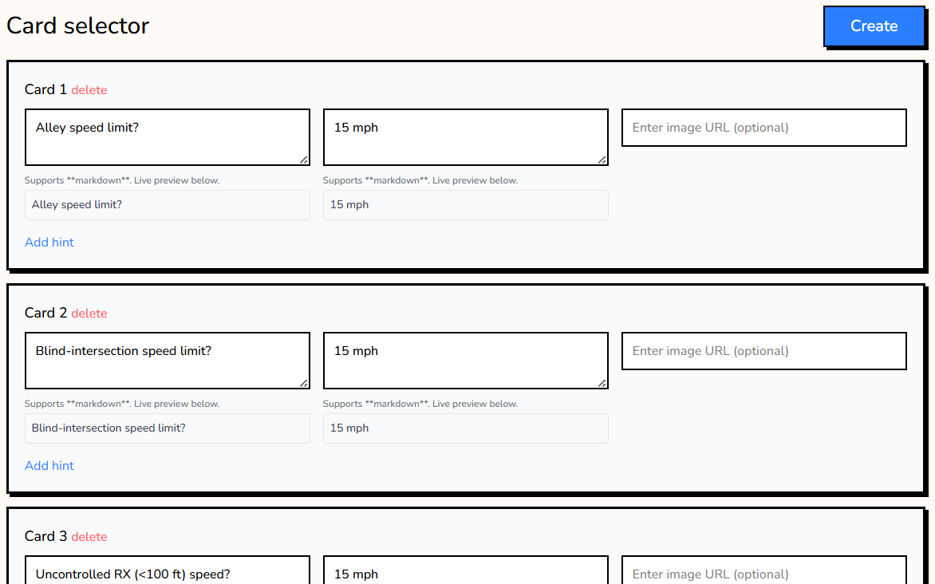Viewport: 935px width, 584px height.
Task: Click the 'Card selector' heading
Action: click(x=77, y=26)
